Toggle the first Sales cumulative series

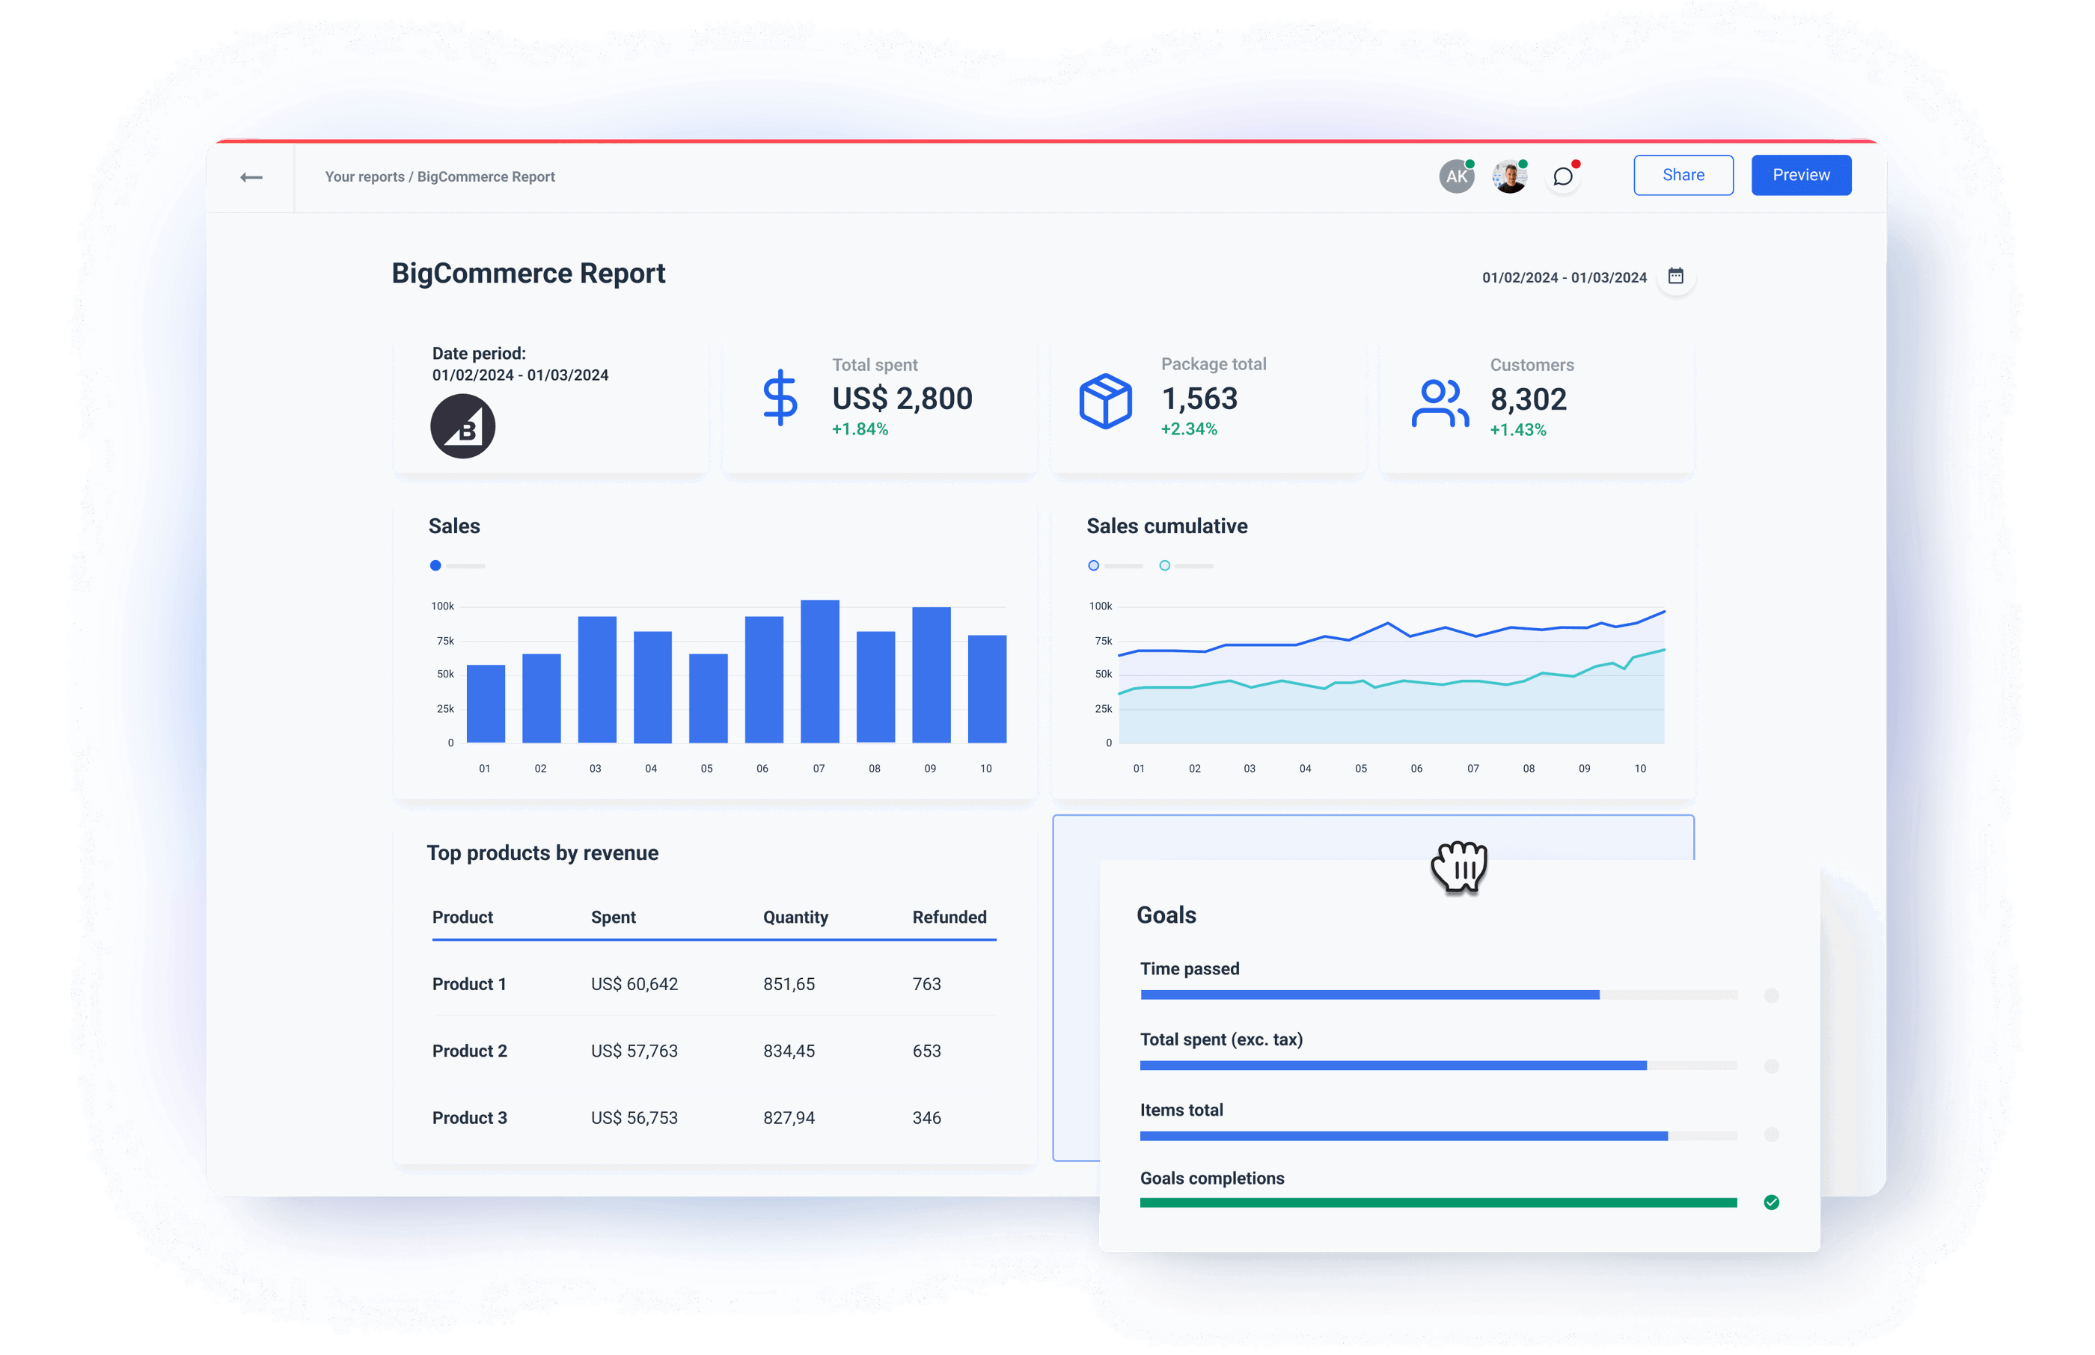[1093, 566]
